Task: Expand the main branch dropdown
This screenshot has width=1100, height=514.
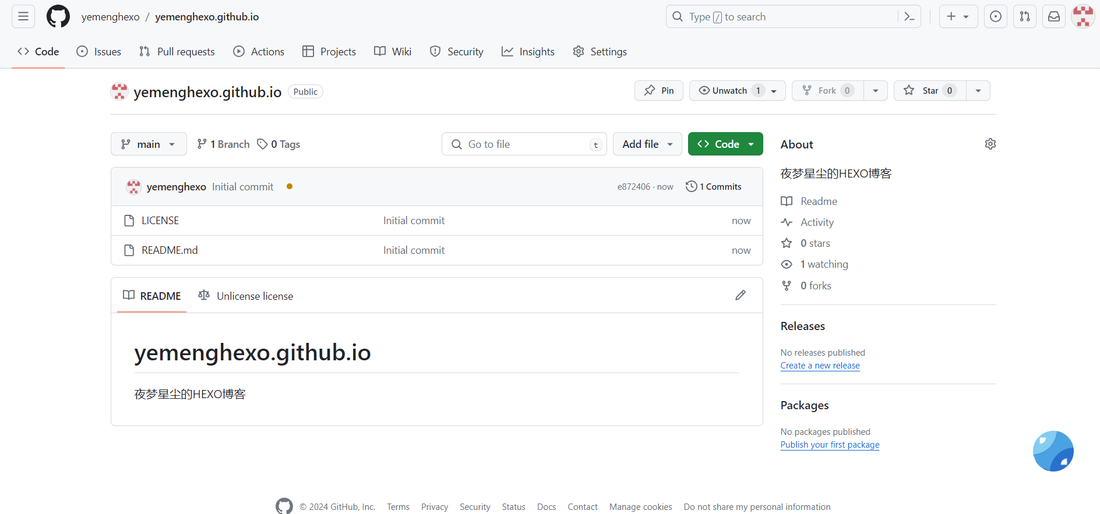Action: click(x=149, y=144)
